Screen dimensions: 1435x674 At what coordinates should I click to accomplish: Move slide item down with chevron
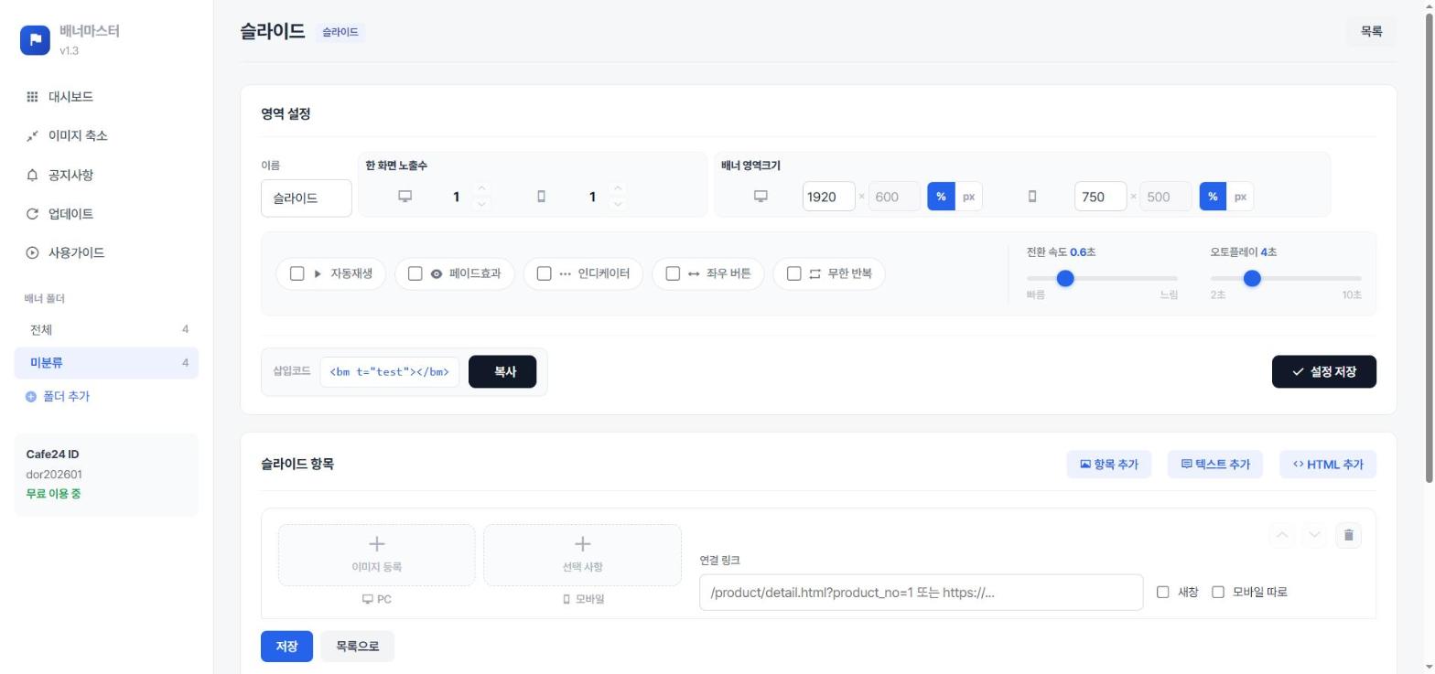coord(1314,535)
